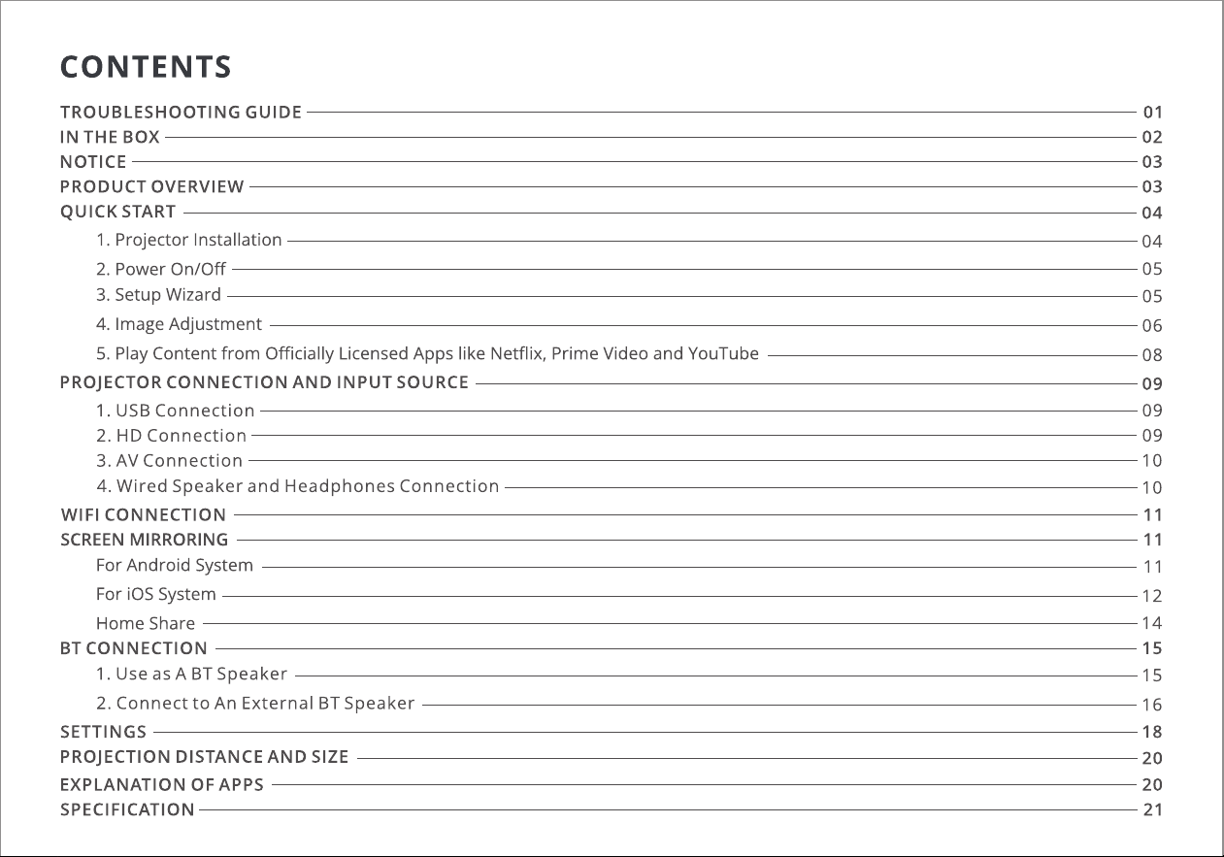Jump to Image Adjustment entry

point(179,324)
